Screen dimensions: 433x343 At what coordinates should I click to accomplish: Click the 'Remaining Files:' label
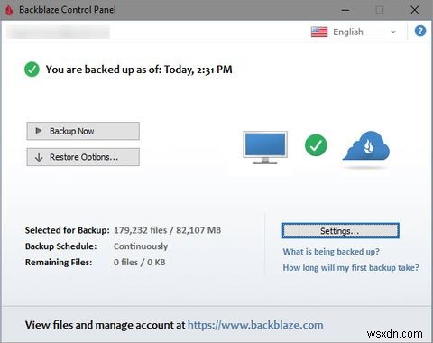point(59,263)
